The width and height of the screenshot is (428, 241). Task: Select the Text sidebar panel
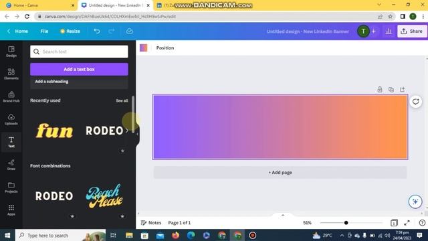11,142
